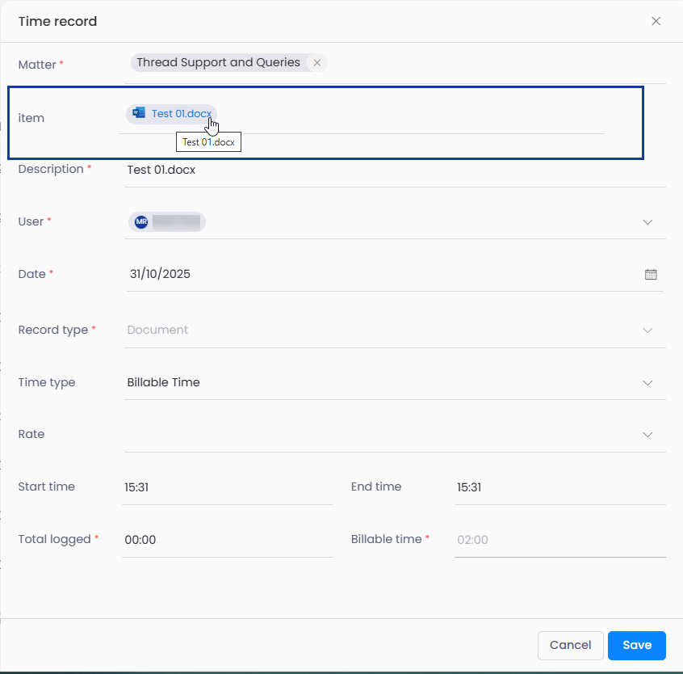Screen dimensions: 683x674
Task: Open the calendar date picker icon
Action: click(651, 275)
